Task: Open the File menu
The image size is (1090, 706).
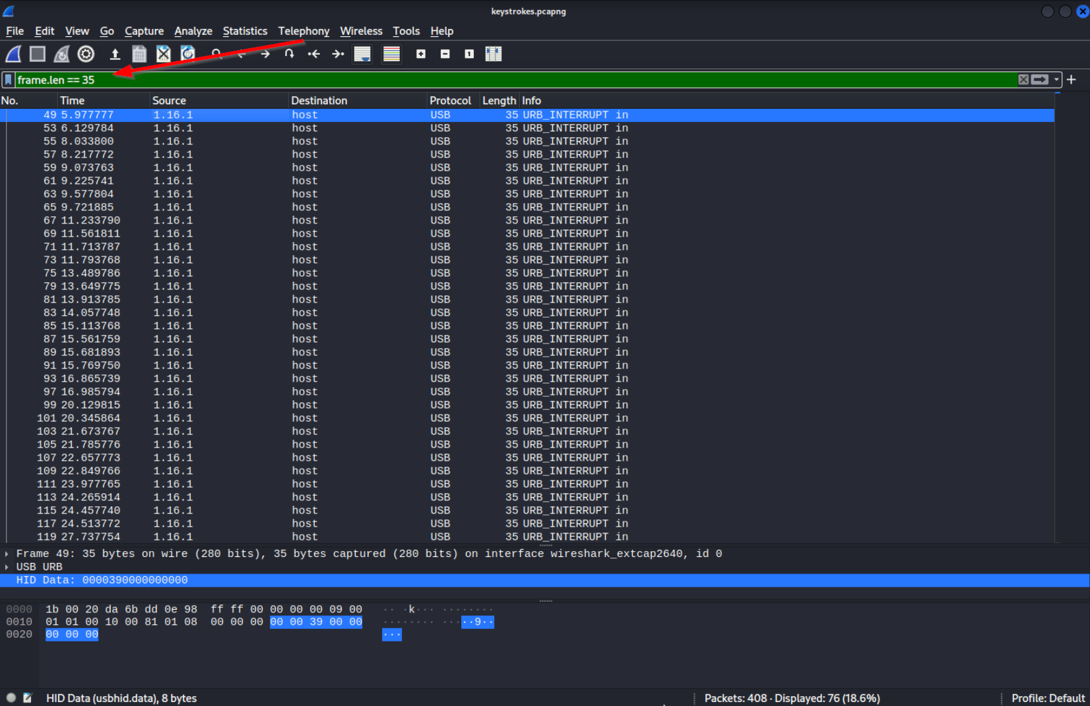Action: (x=15, y=31)
